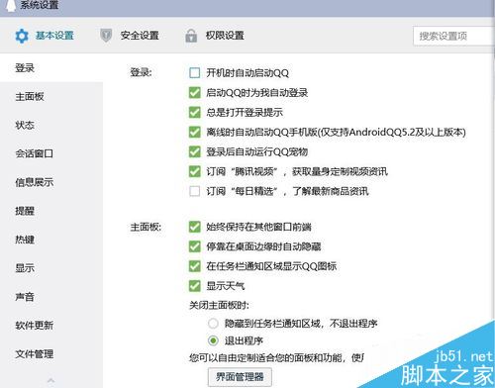The image size is (495, 388).
Task: Click the 系统设置 window title text
Action: (x=40, y=5)
